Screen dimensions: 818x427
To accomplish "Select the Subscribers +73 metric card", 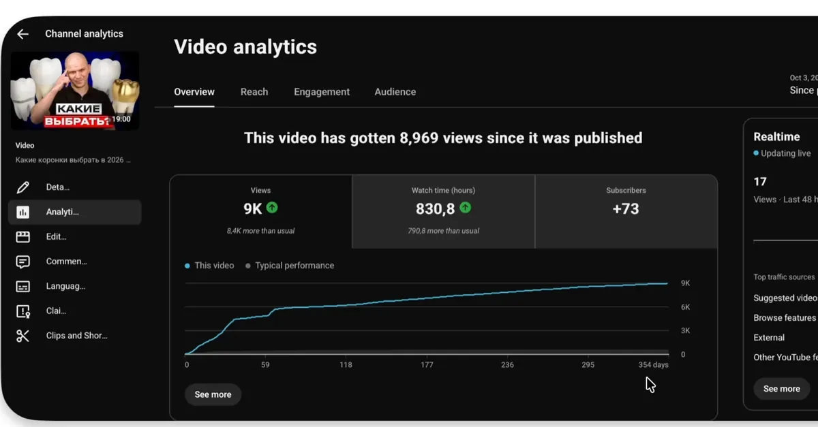I will point(626,212).
